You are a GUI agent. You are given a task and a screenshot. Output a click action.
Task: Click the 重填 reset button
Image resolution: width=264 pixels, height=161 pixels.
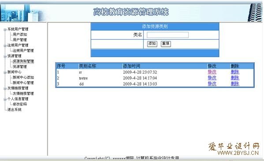click(166, 44)
